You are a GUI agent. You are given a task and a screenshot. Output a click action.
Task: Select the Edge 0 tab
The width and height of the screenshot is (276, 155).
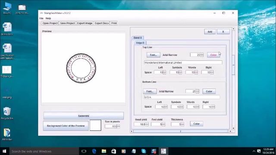pyautogui.click(x=140, y=43)
